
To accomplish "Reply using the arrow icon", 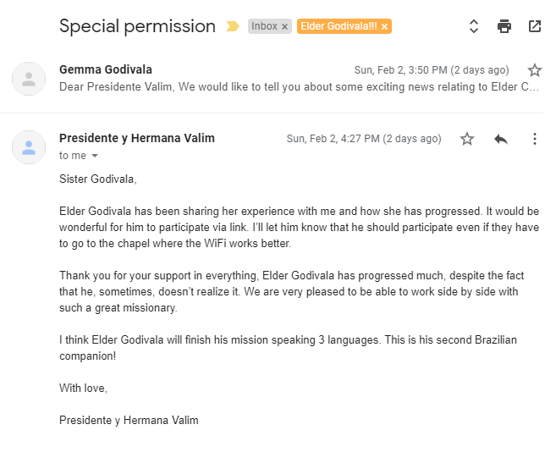I will (x=501, y=139).
